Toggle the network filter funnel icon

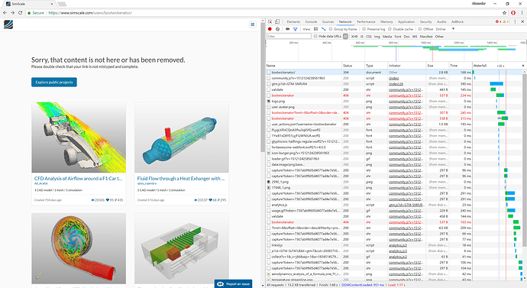coord(295,29)
